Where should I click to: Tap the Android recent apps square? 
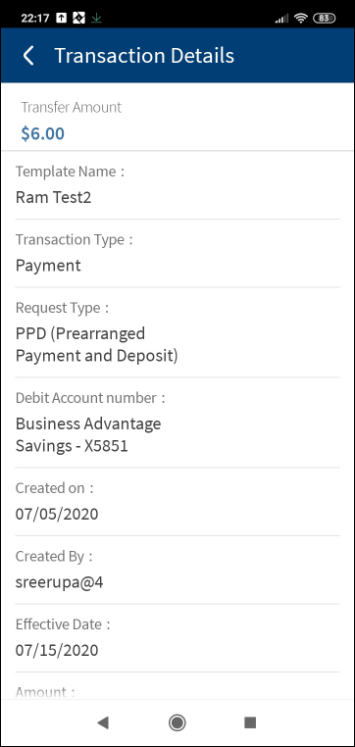coord(250,722)
